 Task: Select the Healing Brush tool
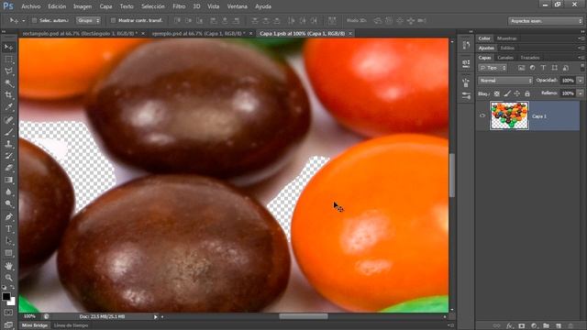pyautogui.click(x=8, y=120)
